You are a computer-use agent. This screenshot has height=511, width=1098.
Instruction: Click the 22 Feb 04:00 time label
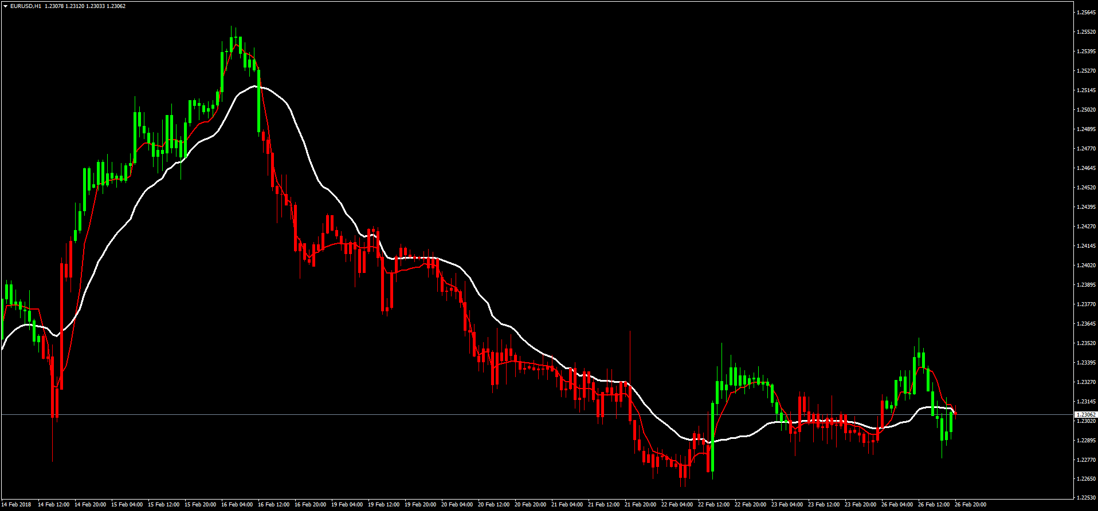tap(677, 505)
